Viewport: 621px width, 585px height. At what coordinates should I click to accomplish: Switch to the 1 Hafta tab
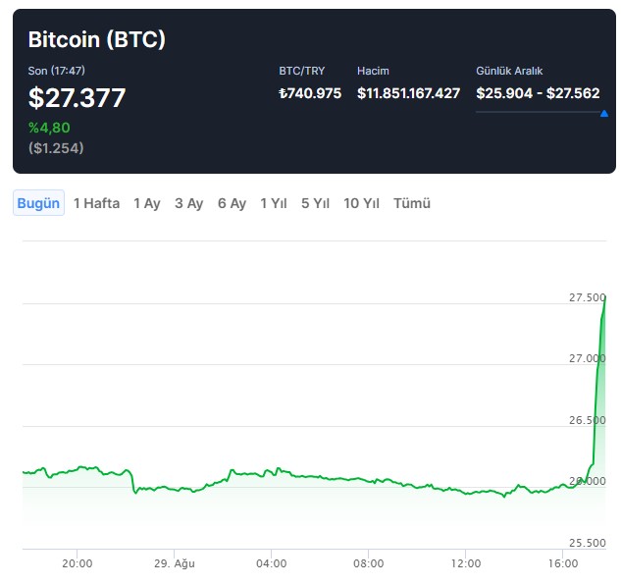tap(96, 203)
